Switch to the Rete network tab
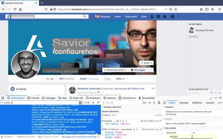 click(x=63, y=98)
